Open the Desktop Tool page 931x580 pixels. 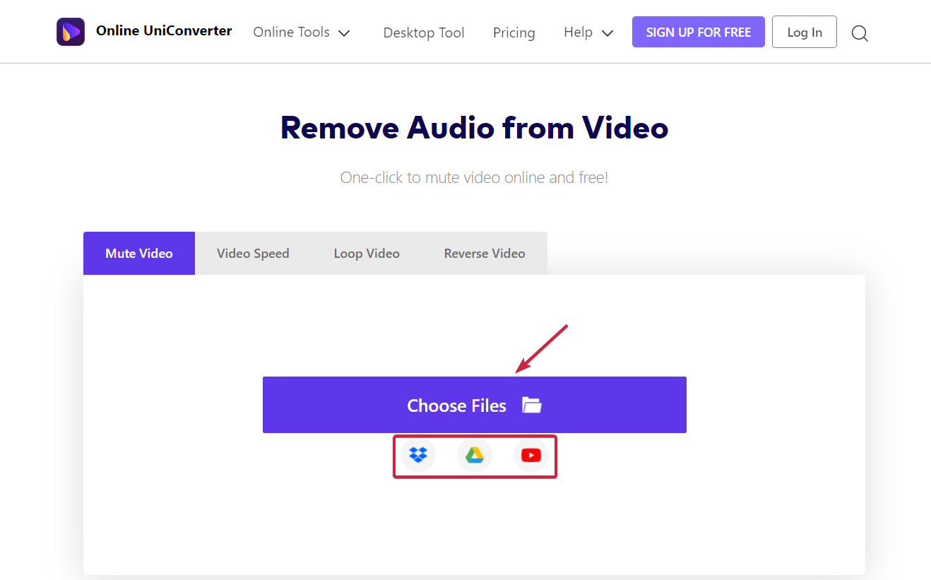[x=424, y=32]
